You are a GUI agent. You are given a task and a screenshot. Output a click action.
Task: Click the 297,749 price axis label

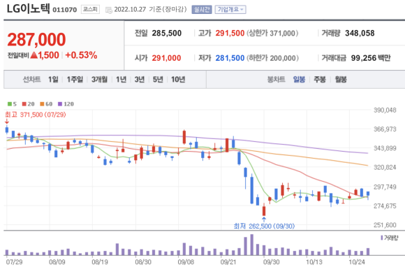click(385, 187)
